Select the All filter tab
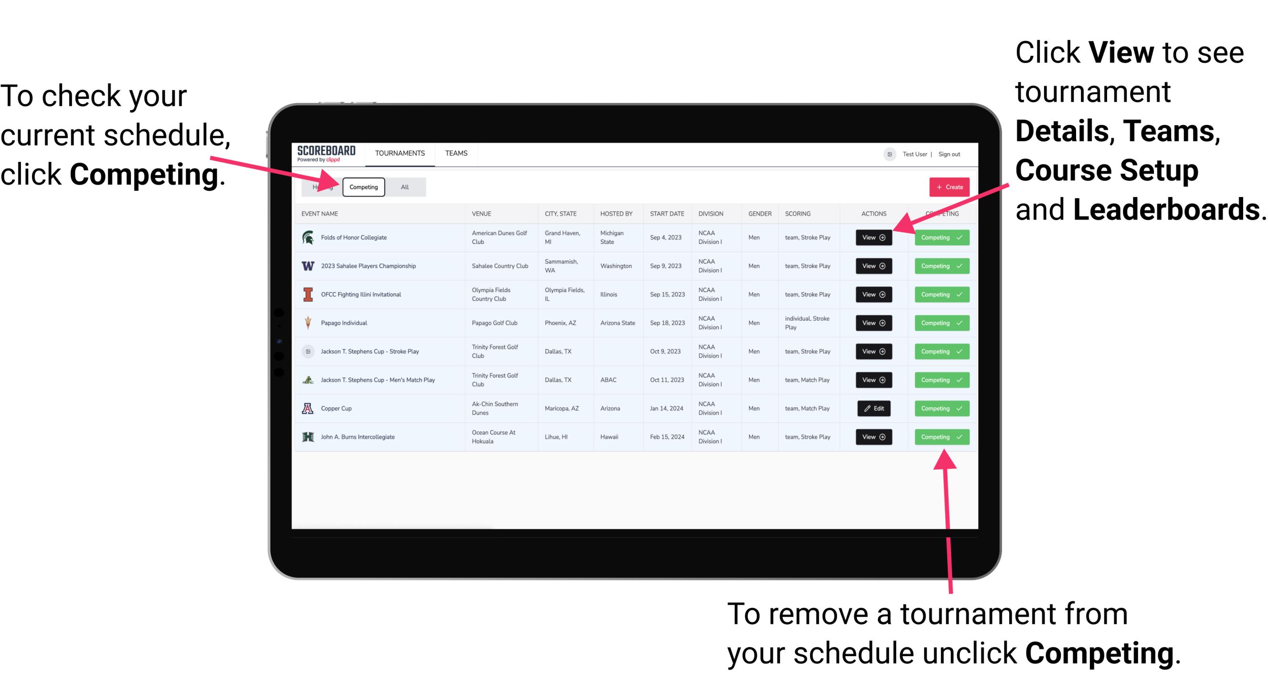The height and width of the screenshot is (682, 1268). 404,187
